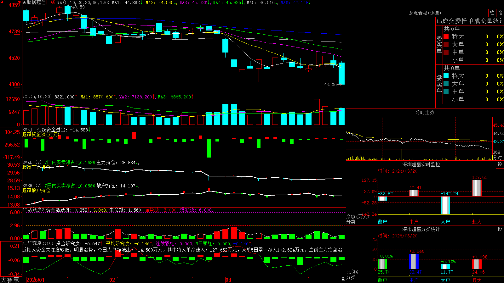Click the 超大 127.65 bar in realtime monitor
This screenshot has width=504, height=283.
[477, 188]
